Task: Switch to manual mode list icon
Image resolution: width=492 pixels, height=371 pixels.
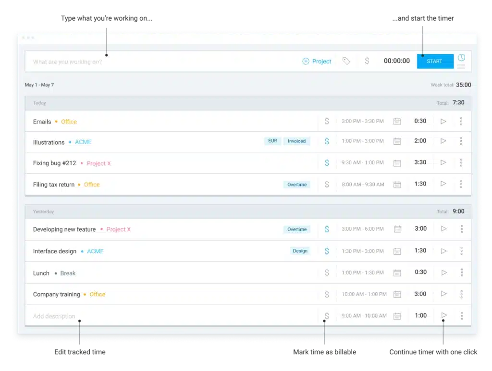Action: click(x=461, y=66)
